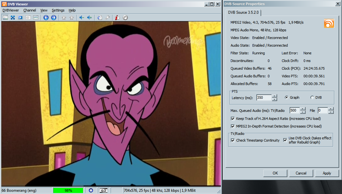
Task: Go to previous channel with blue left arrow
Action: click(46, 18)
